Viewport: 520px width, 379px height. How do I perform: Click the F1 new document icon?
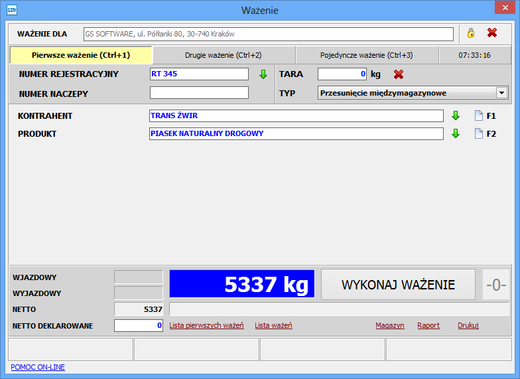(x=479, y=115)
